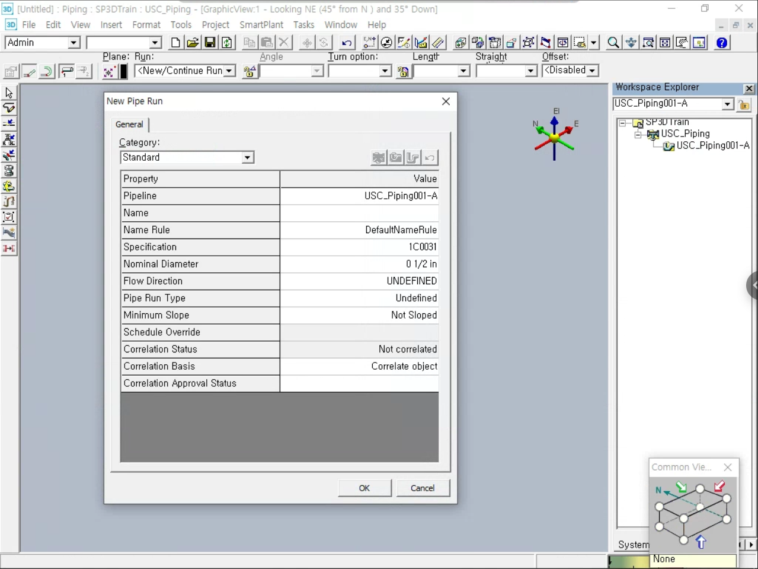
Task: Click the Select arrow tool in left toolbar
Action: [x=9, y=93]
